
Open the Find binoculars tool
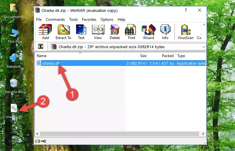tap(131, 32)
